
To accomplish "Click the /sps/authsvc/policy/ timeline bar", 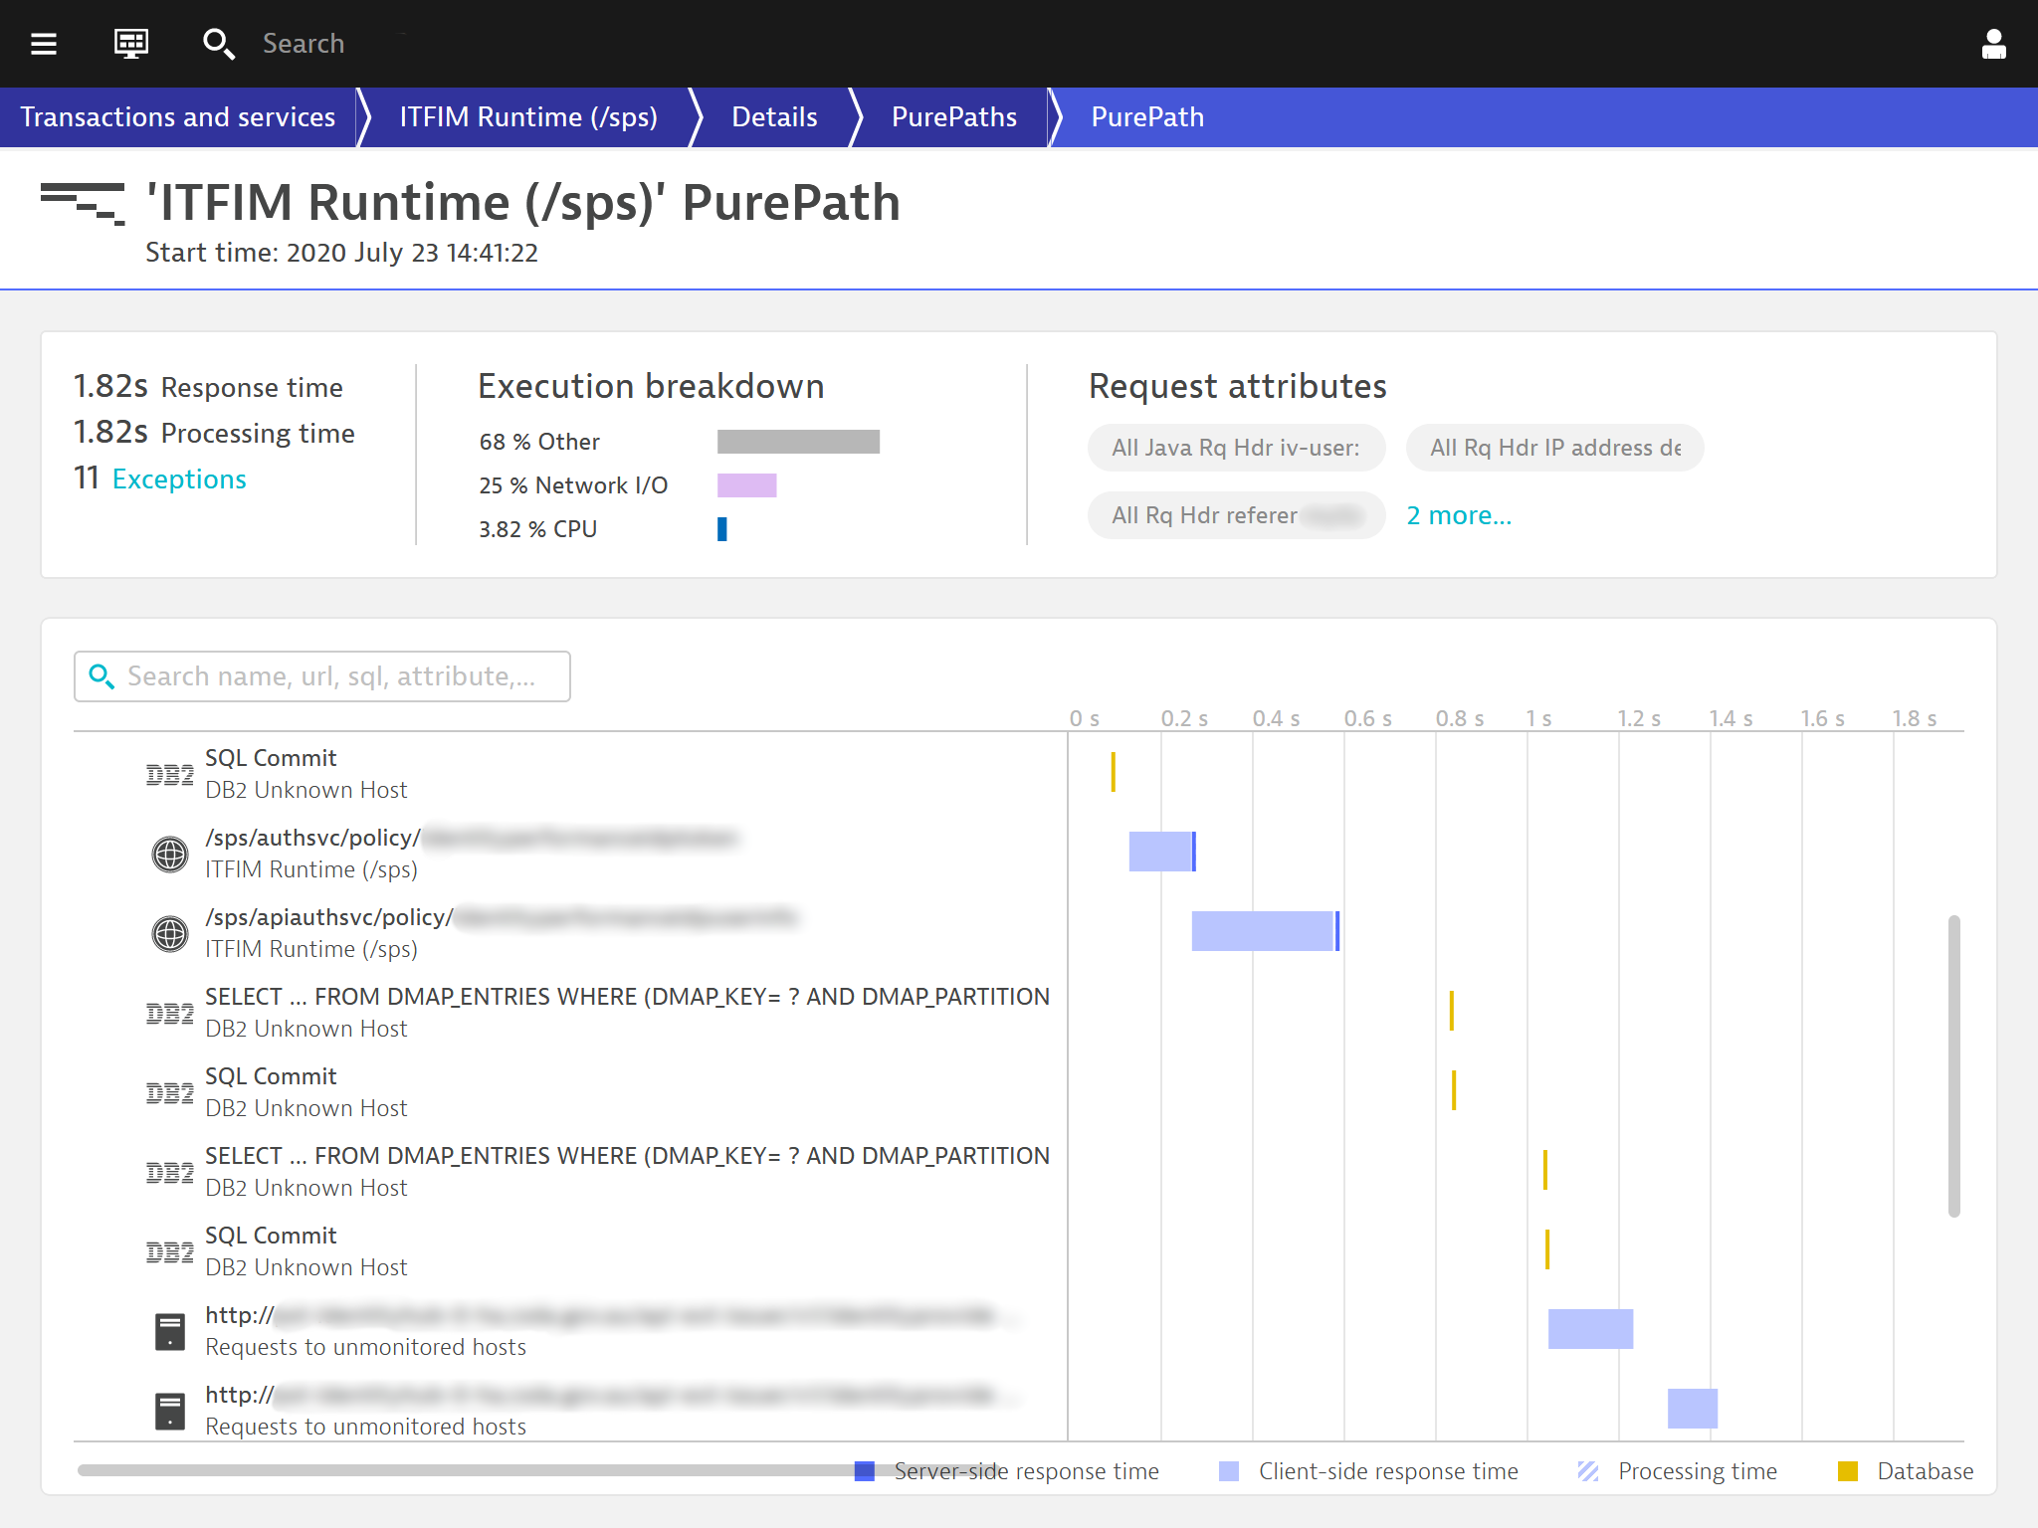I will click(x=1162, y=852).
